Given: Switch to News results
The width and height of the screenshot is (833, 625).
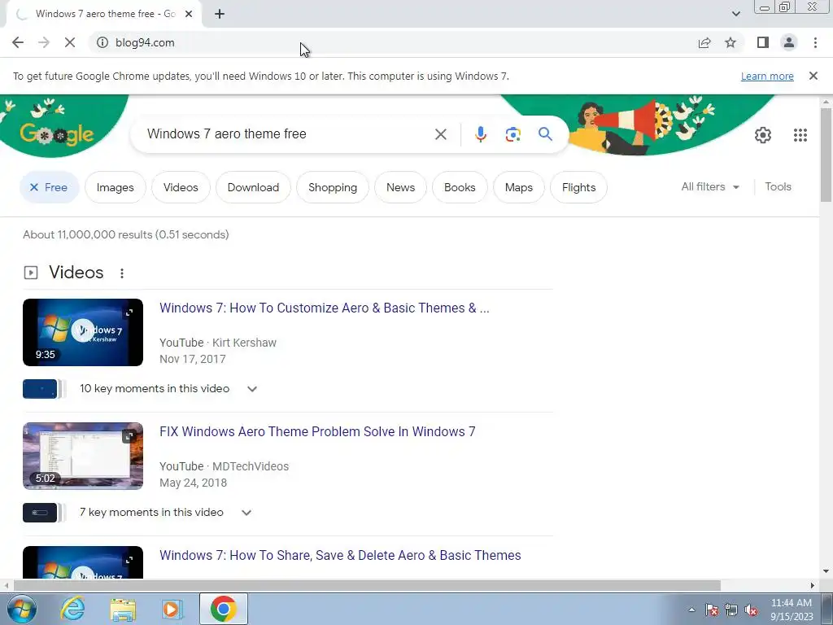Looking at the screenshot, I should [x=400, y=188].
